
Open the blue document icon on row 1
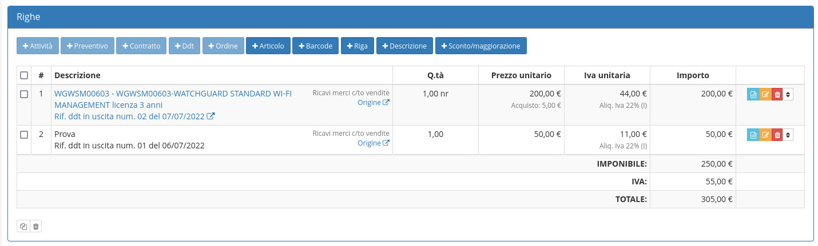tap(753, 95)
